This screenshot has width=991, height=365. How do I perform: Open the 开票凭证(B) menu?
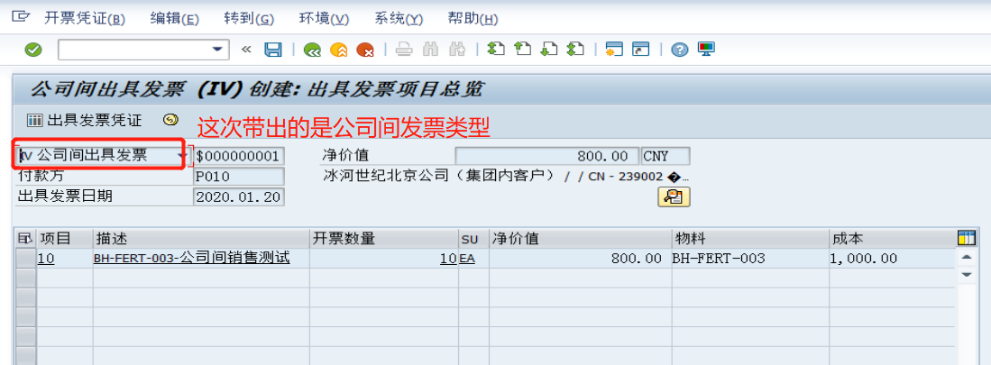coord(85,19)
